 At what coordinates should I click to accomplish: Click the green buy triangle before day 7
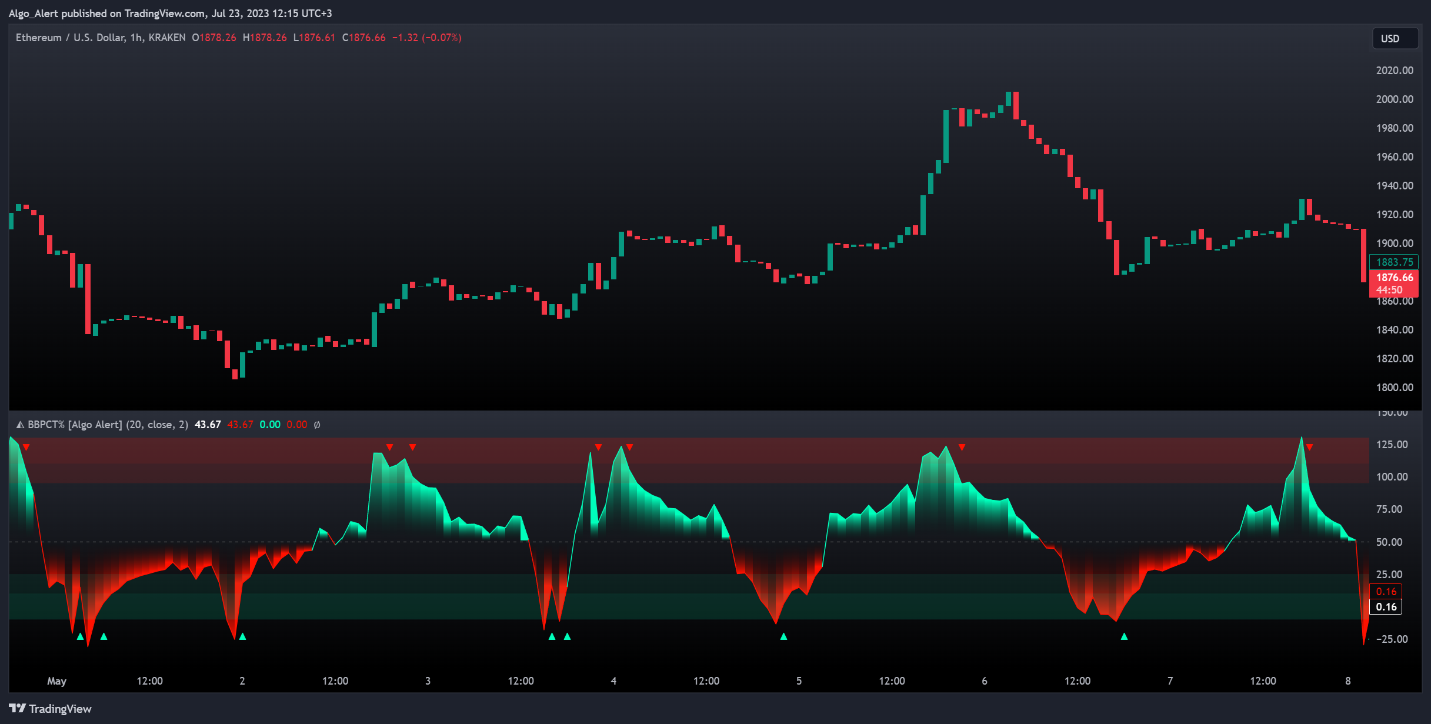click(1124, 636)
